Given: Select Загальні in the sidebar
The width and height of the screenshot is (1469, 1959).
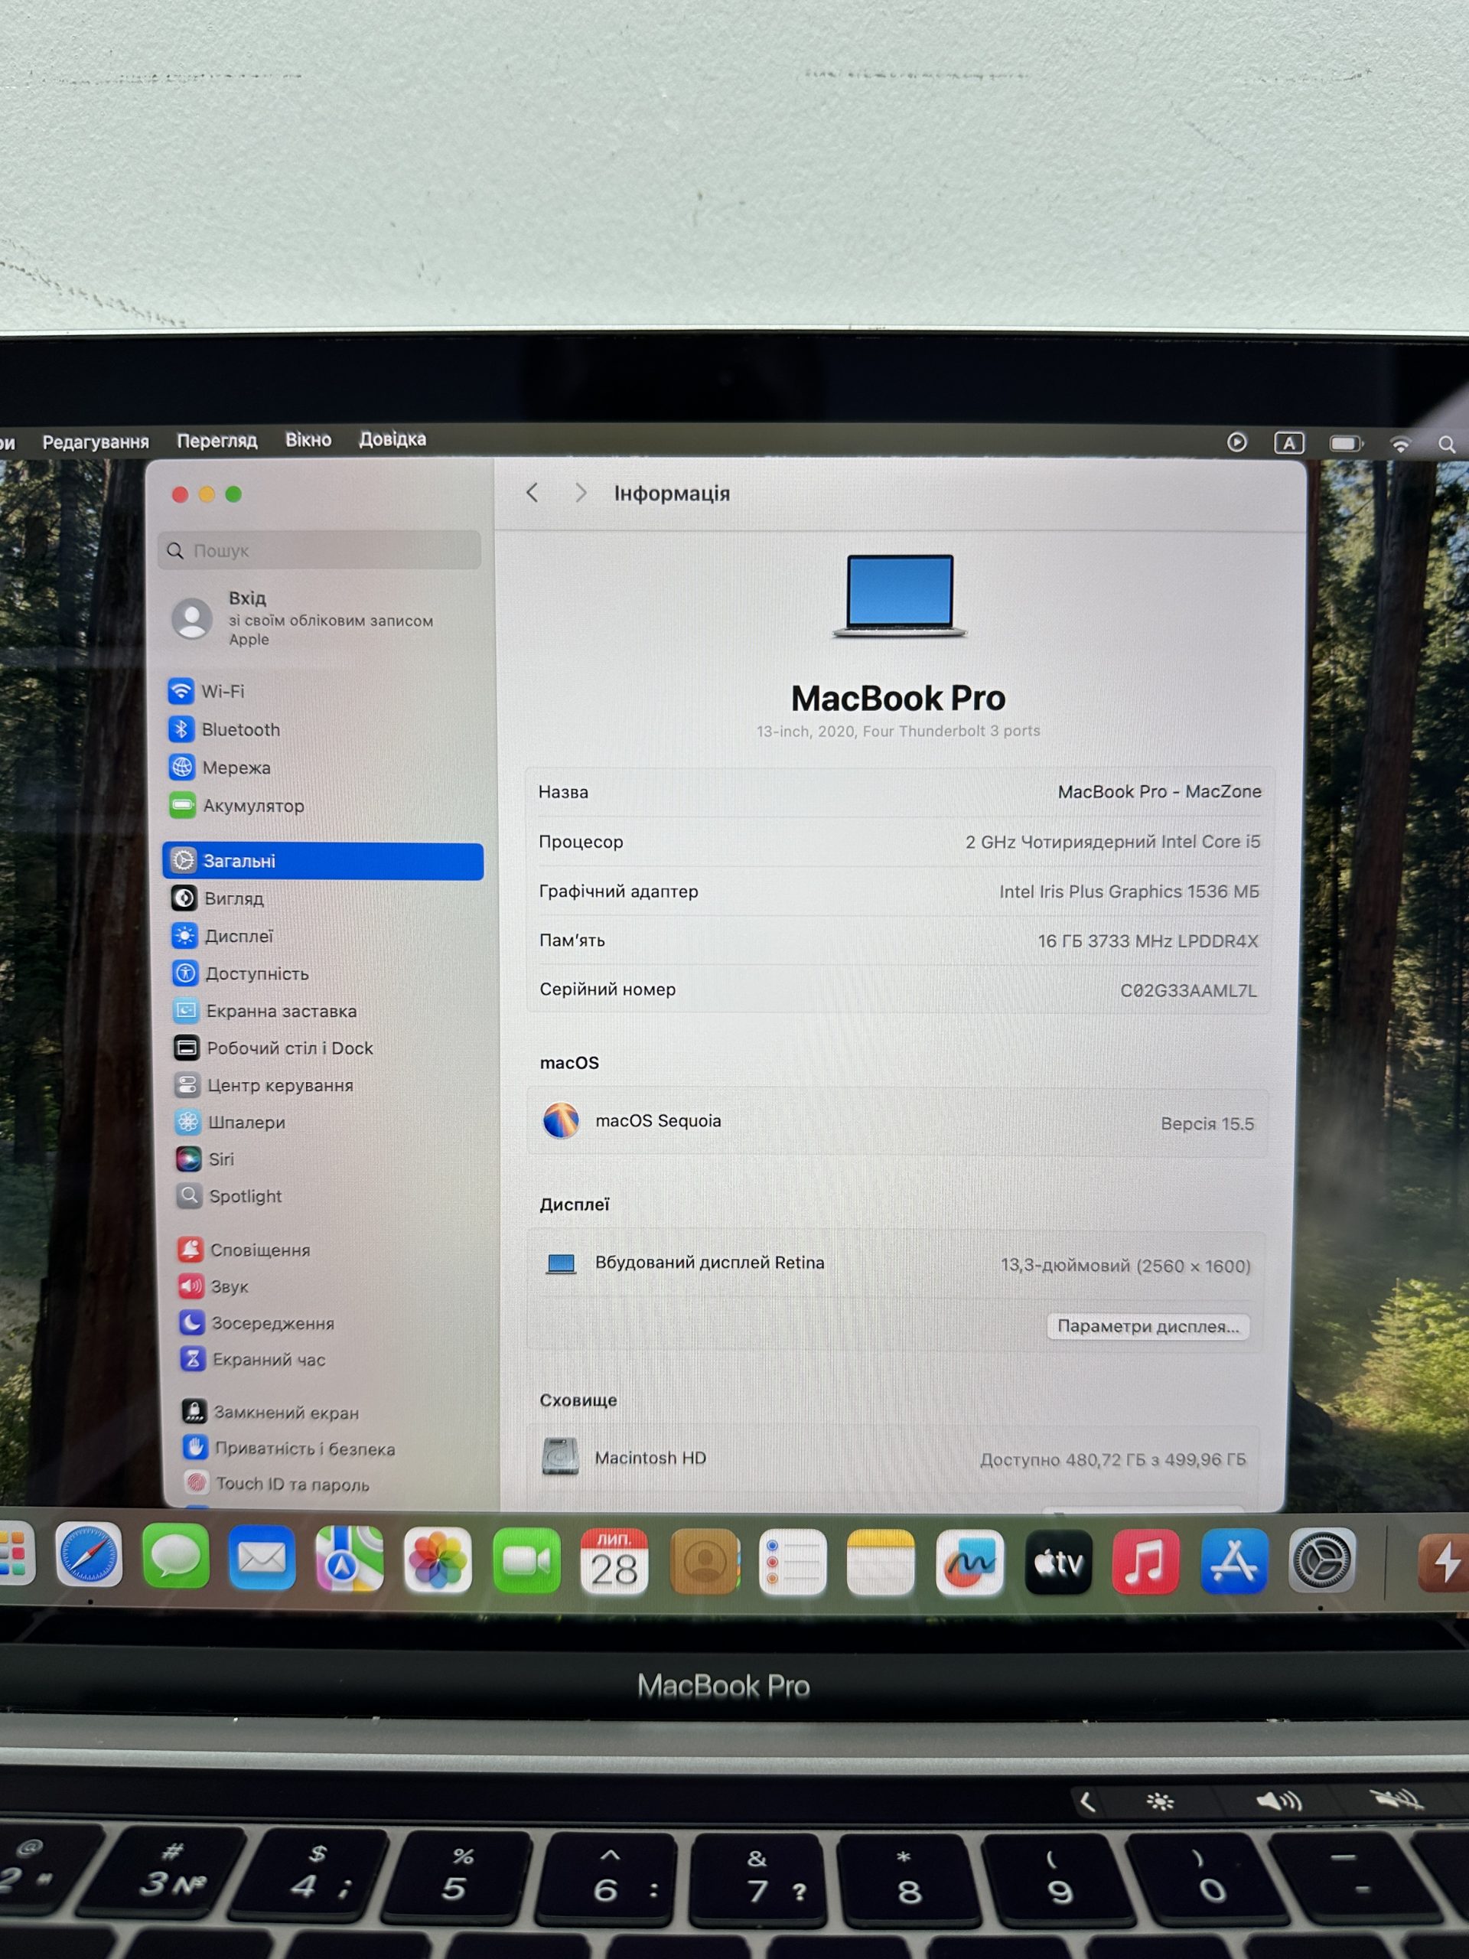Looking at the screenshot, I should click(323, 861).
